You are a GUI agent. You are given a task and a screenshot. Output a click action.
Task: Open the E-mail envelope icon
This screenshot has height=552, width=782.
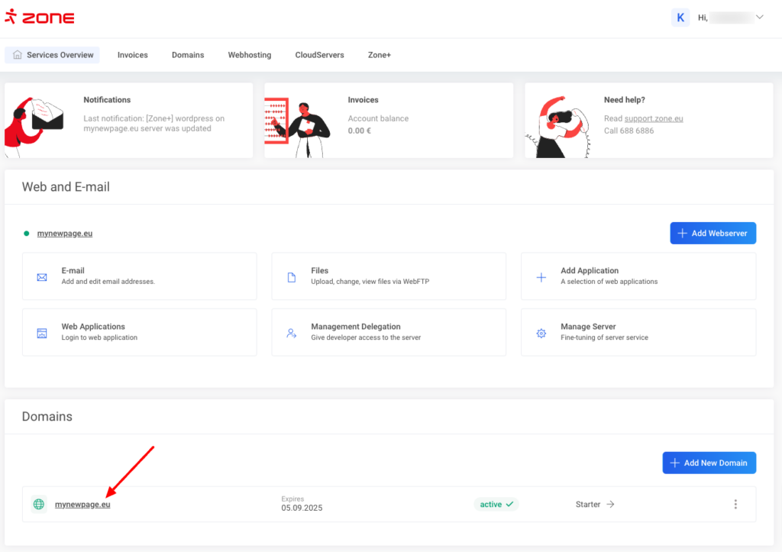(x=42, y=277)
